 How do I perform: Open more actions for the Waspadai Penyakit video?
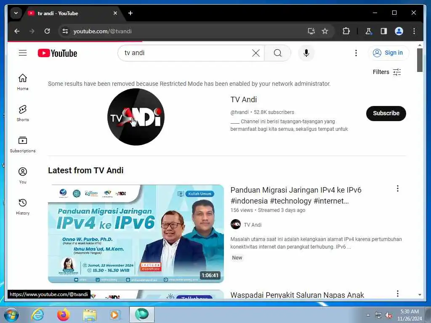(x=397, y=294)
